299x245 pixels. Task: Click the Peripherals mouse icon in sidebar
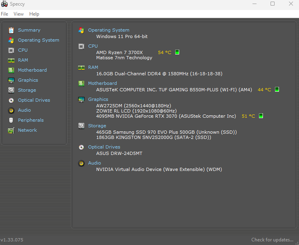point(11,120)
